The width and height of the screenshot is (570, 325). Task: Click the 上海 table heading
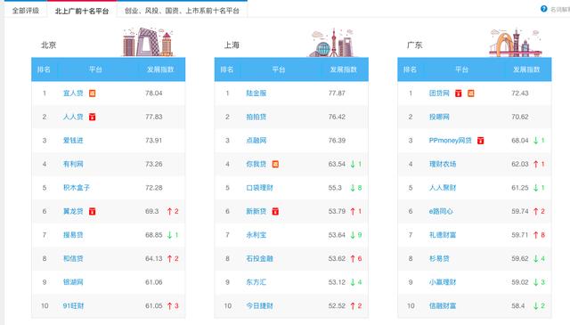click(x=232, y=45)
